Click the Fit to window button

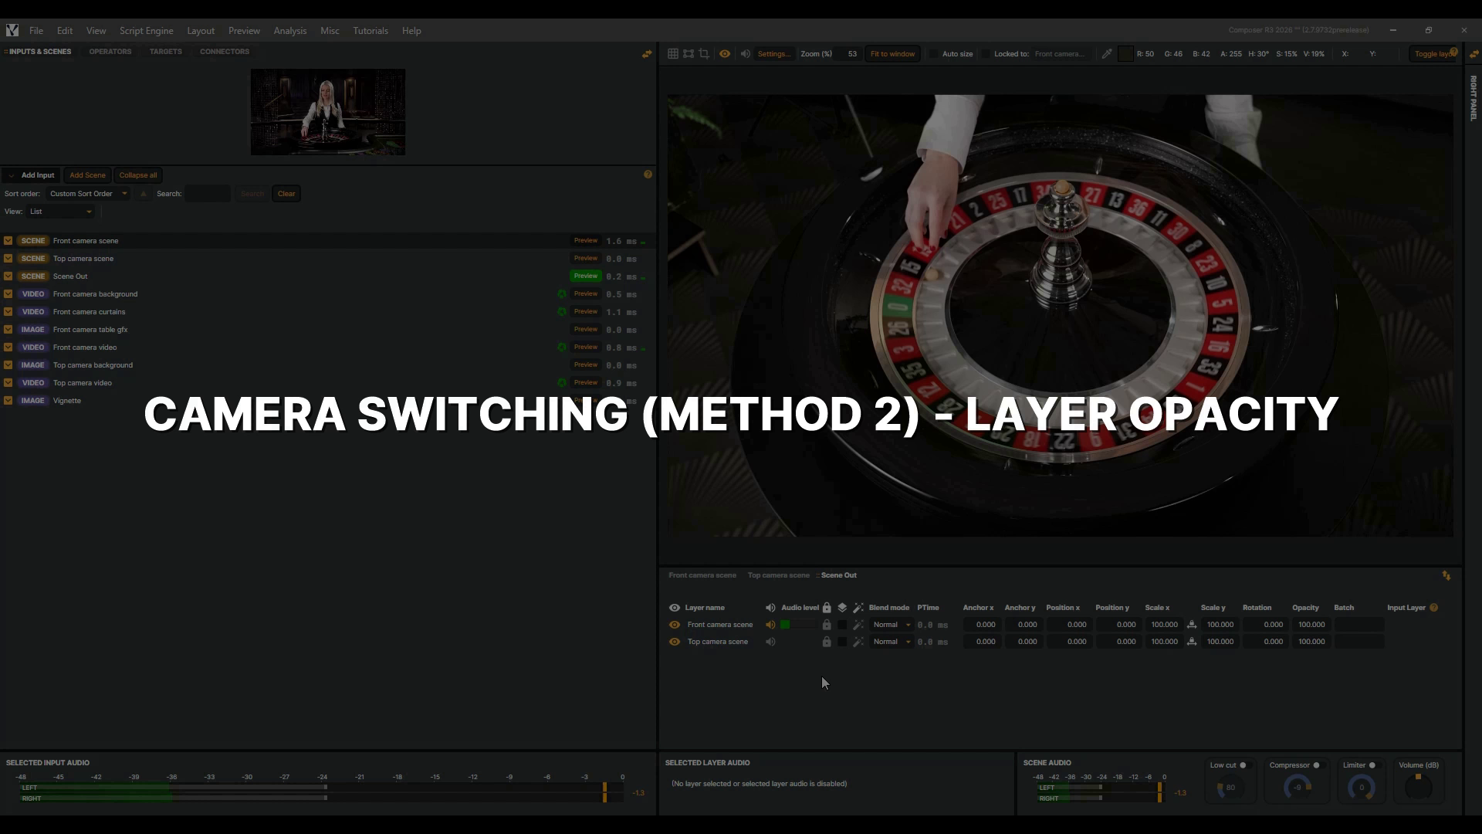pos(892,54)
